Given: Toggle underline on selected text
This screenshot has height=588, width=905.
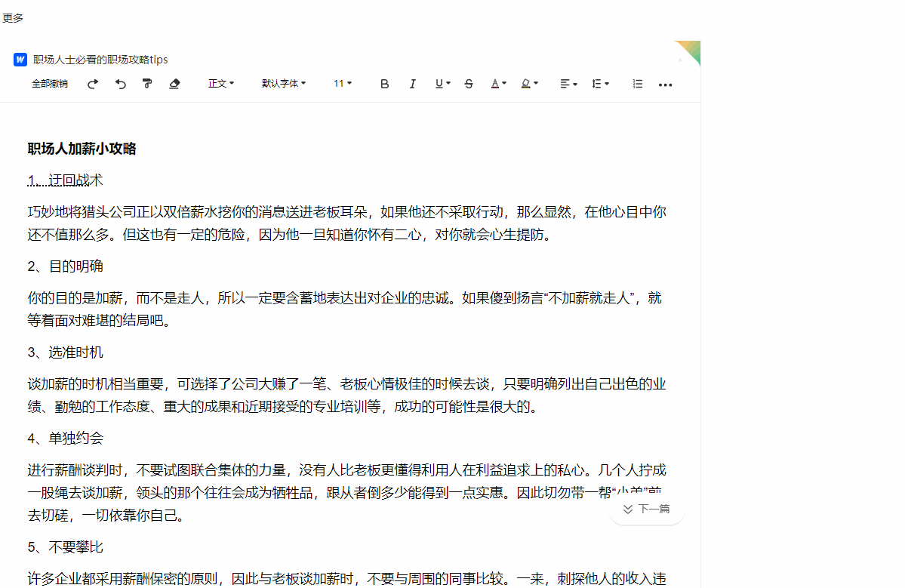Looking at the screenshot, I should point(439,83).
